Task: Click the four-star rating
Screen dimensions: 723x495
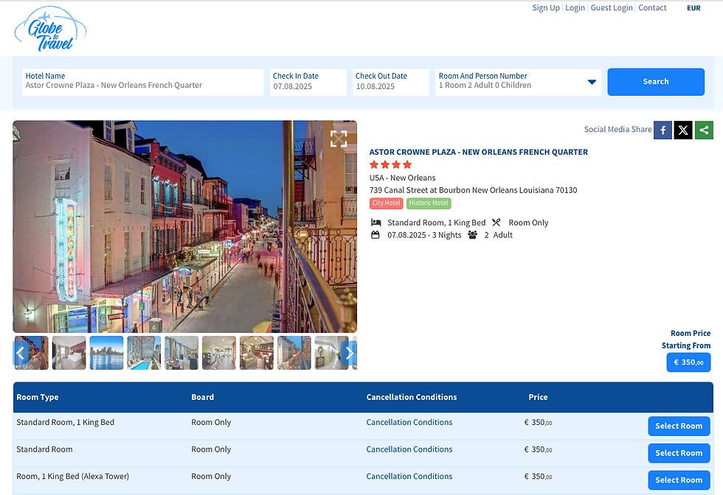Action: [x=390, y=165]
